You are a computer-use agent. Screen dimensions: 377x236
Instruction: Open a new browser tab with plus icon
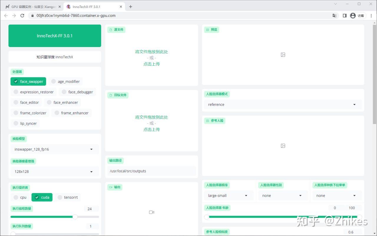coord(130,7)
